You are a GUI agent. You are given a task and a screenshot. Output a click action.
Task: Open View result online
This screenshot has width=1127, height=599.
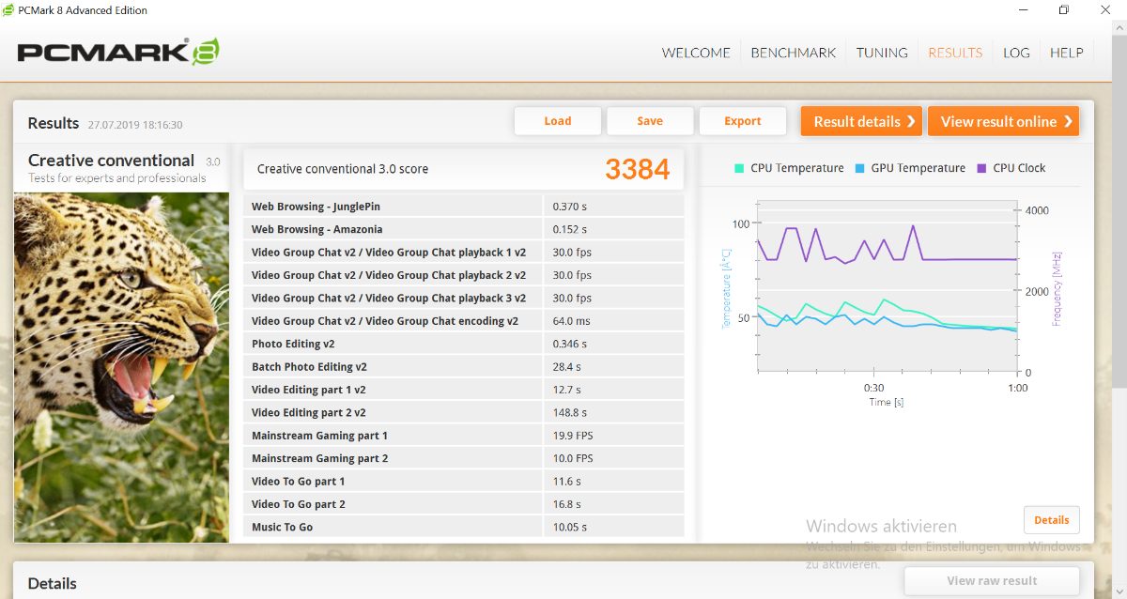click(1003, 121)
